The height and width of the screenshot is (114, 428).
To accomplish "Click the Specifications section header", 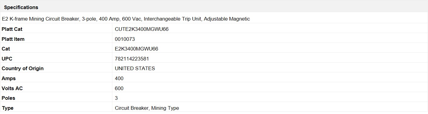I will (21, 7).
